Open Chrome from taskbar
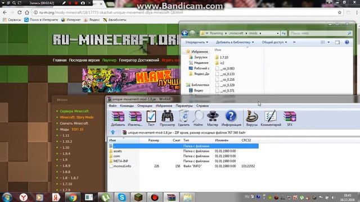This screenshot has width=360, height=202. pos(73,197)
